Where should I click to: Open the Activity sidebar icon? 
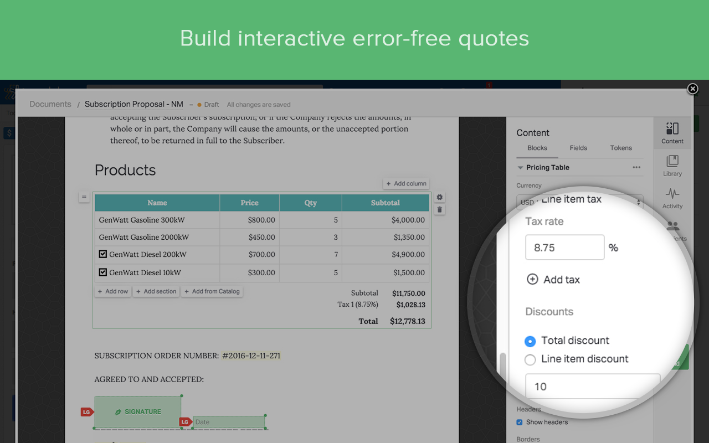[672, 198]
